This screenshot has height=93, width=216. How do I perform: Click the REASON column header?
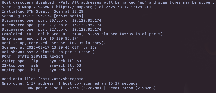(56, 56)
